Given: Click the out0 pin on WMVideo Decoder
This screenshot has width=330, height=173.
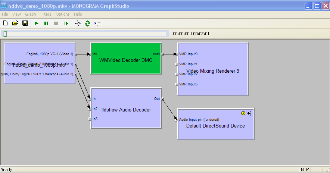Looking at the screenshot, I should click(x=163, y=54).
